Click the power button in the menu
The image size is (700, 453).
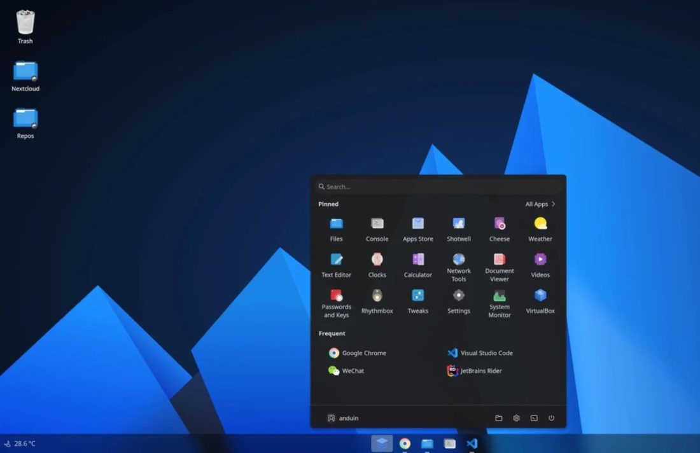[x=551, y=418]
